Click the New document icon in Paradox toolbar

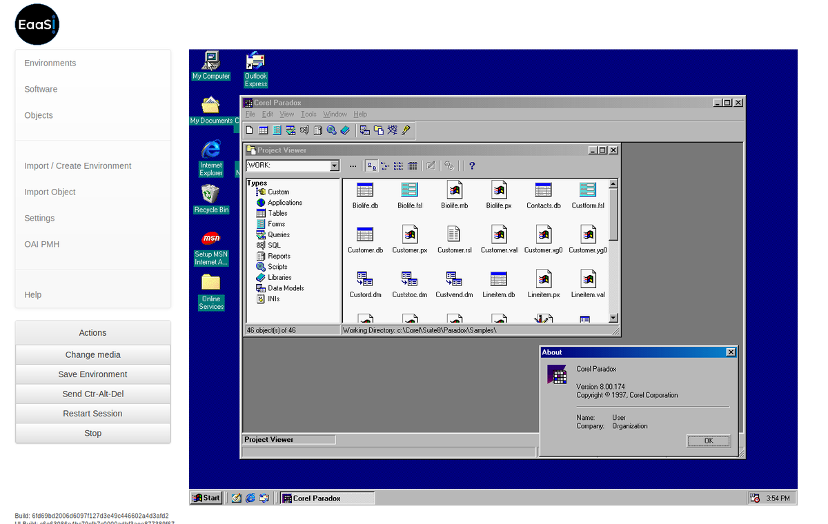[250, 130]
